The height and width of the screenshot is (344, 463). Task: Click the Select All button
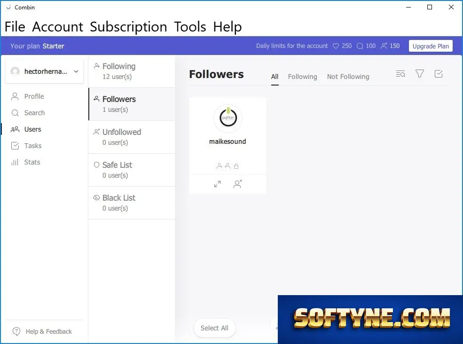point(214,328)
